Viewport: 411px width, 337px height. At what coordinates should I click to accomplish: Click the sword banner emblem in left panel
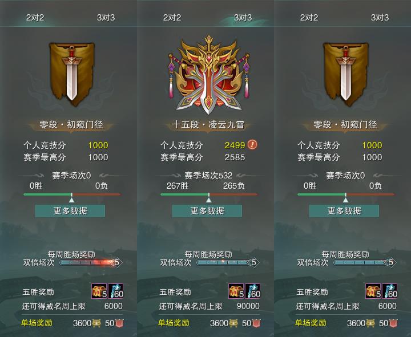[71, 74]
